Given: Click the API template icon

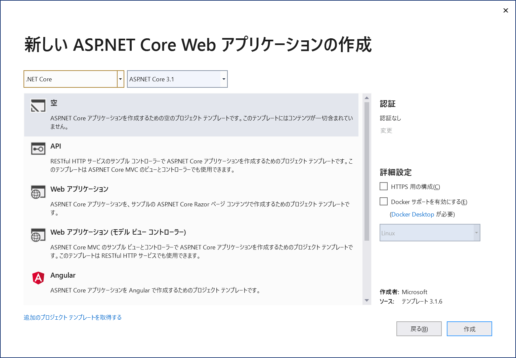Looking at the screenshot, I should (x=38, y=149).
